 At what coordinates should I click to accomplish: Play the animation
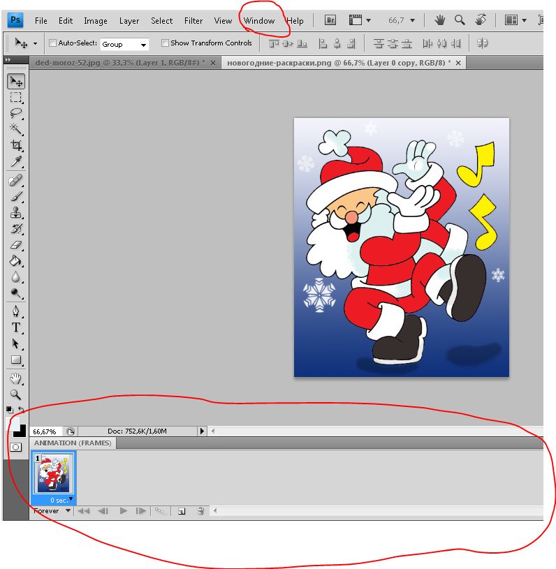coord(124,511)
